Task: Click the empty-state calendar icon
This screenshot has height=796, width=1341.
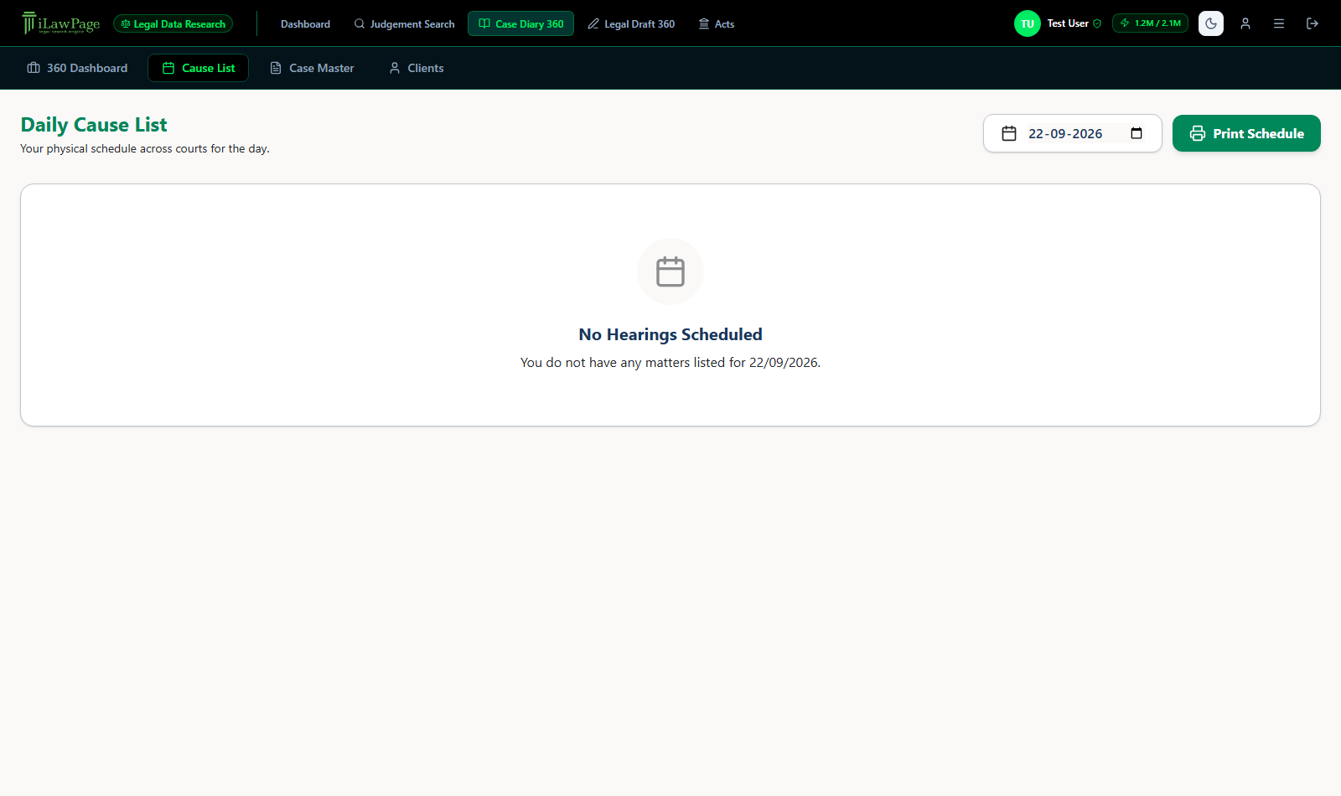Action: [x=670, y=271]
